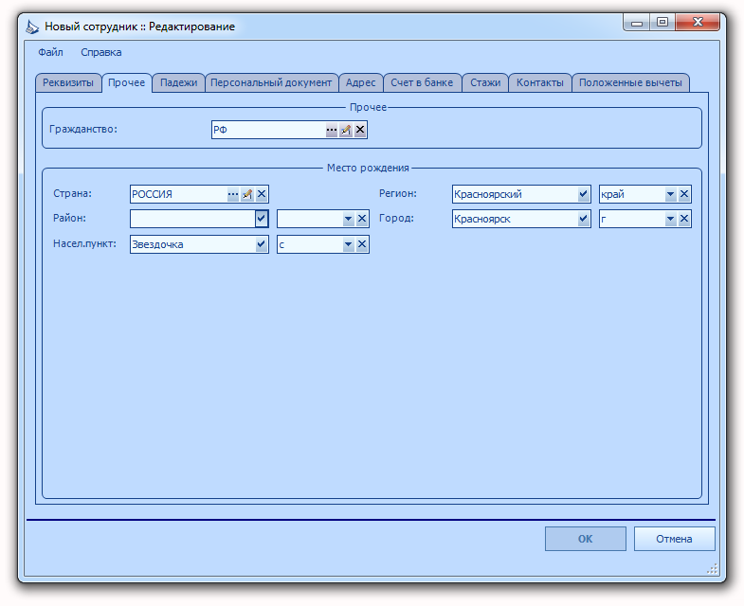Confirm with the OK button
744x606 pixels.
pos(585,539)
